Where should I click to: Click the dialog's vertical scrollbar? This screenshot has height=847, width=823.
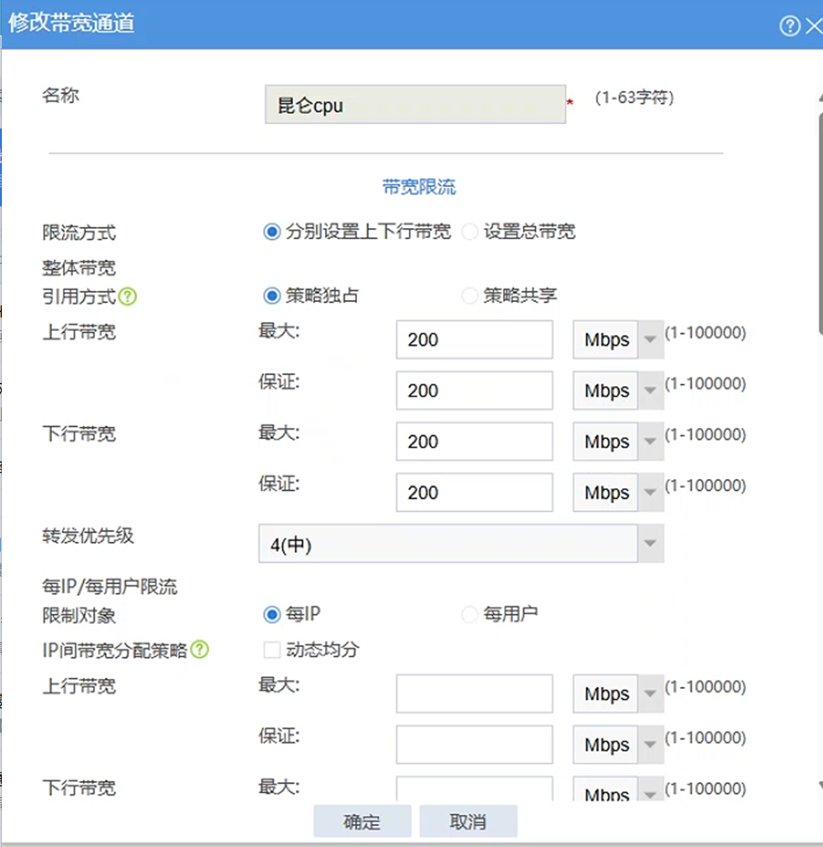pyautogui.click(x=820, y=222)
